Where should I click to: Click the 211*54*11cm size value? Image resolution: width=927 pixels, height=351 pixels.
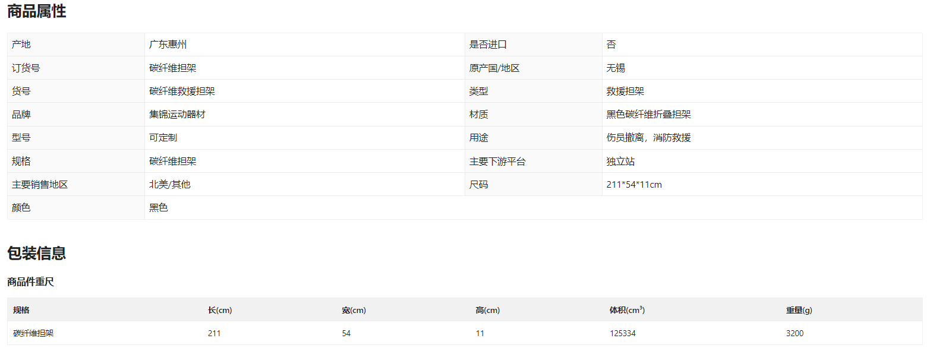pyautogui.click(x=634, y=185)
